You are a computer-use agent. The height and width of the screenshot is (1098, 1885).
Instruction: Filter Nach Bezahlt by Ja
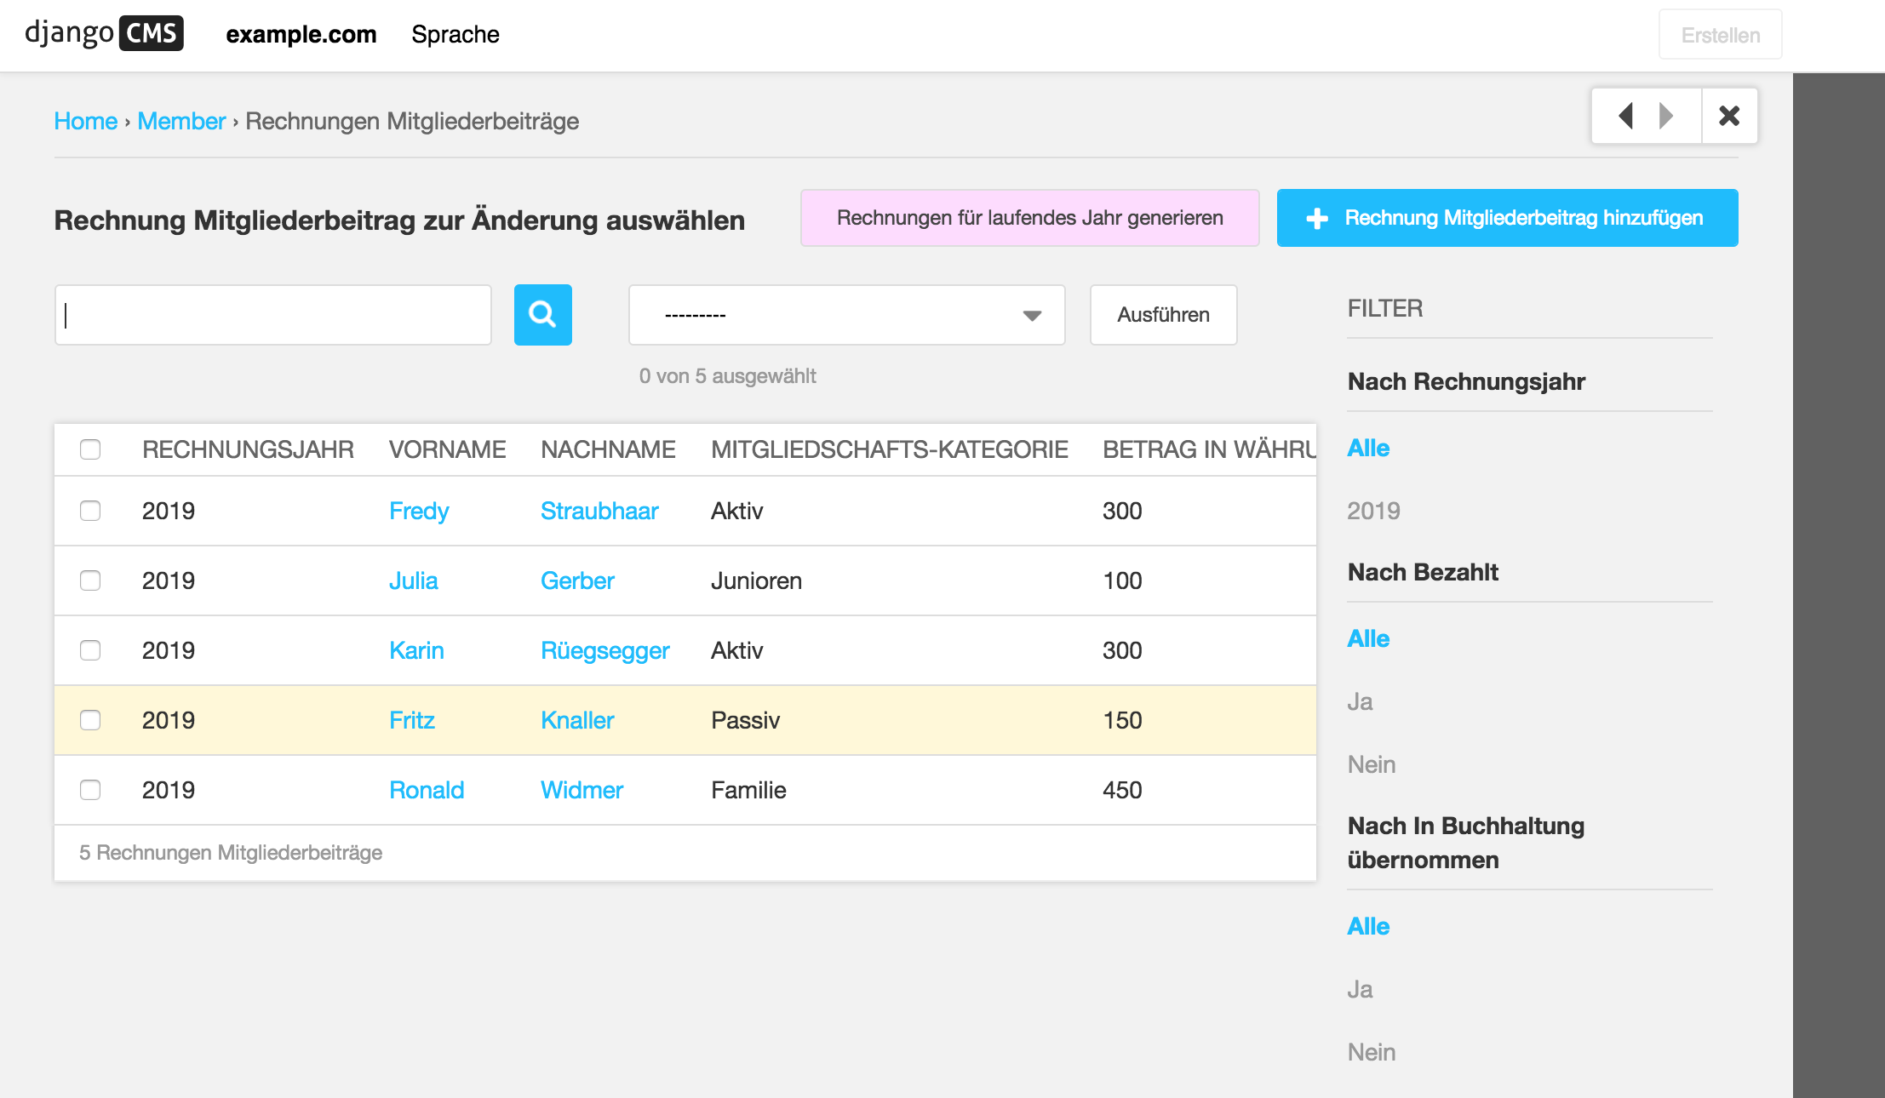point(1360,701)
